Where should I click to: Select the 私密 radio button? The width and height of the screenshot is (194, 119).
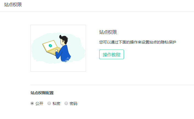click(49, 103)
